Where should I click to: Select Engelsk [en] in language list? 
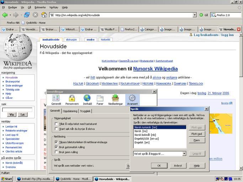pyautogui.click(x=160, y=142)
